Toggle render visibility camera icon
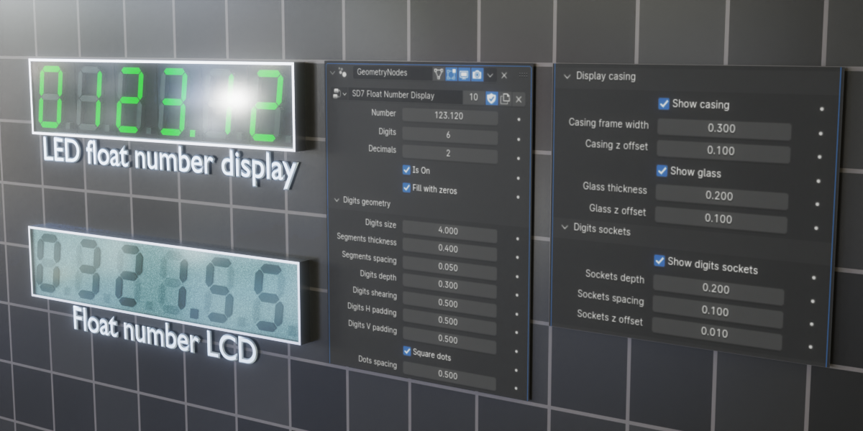Viewport: 863px width, 431px height. (477, 75)
